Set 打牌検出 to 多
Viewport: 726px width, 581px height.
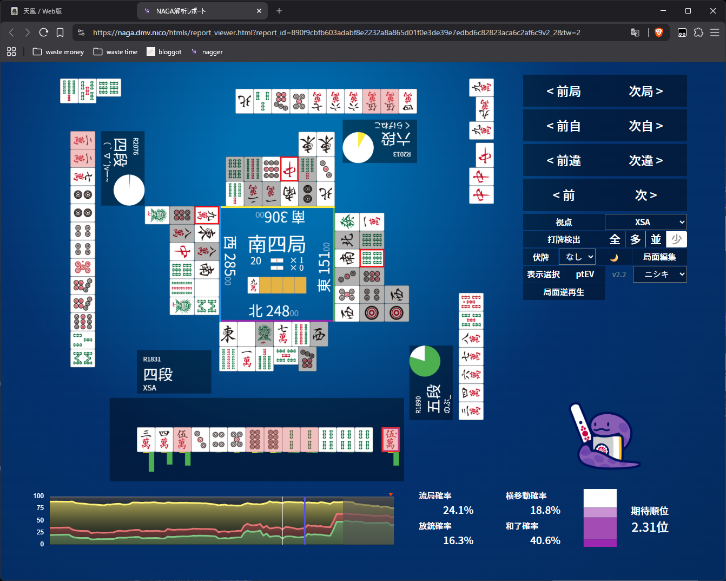coord(636,239)
